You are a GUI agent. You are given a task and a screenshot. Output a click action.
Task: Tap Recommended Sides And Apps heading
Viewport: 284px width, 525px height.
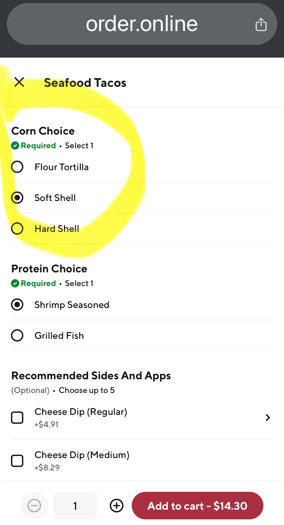point(91,376)
